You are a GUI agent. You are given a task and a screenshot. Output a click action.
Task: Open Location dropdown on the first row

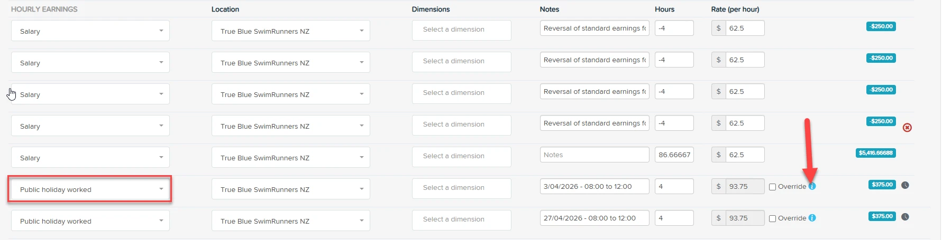[291, 31]
